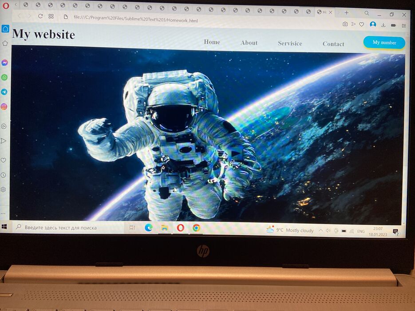Open Task View on the taskbar
Image resolution: width=415 pixels, height=311 pixels.
tap(132, 228)
